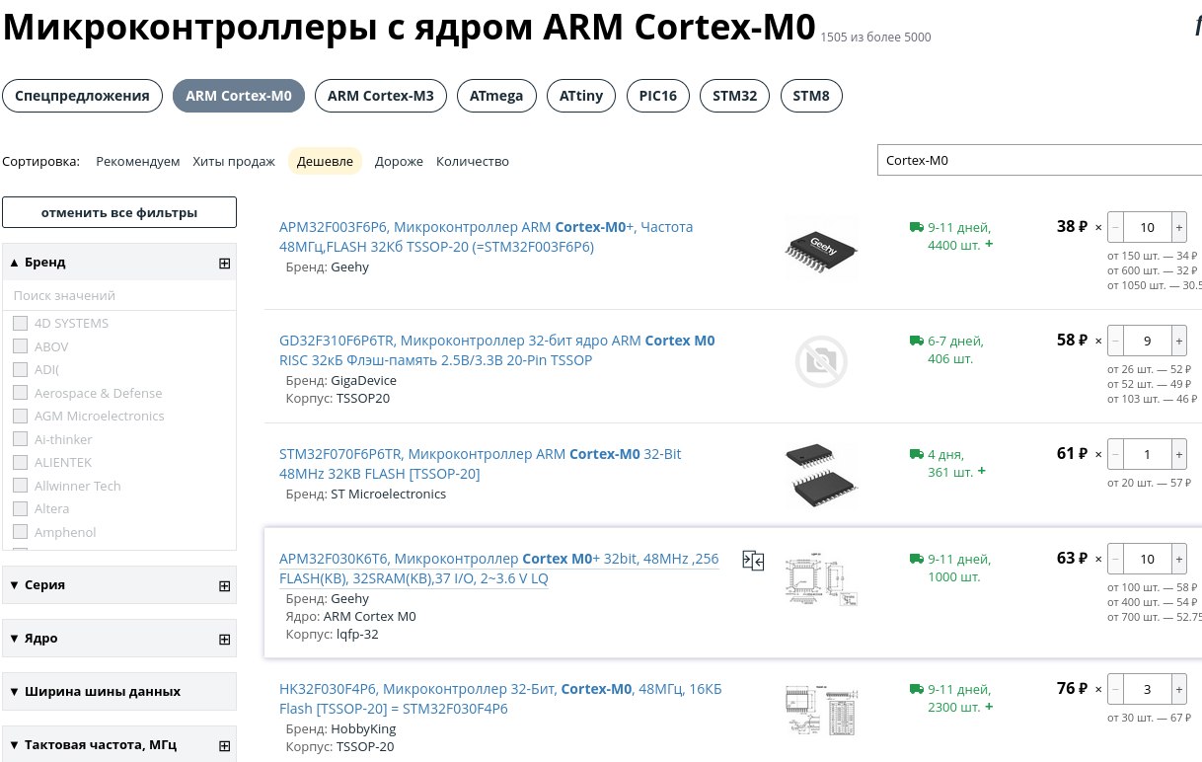Open the STM32 category pill

(x=735, y=96)
